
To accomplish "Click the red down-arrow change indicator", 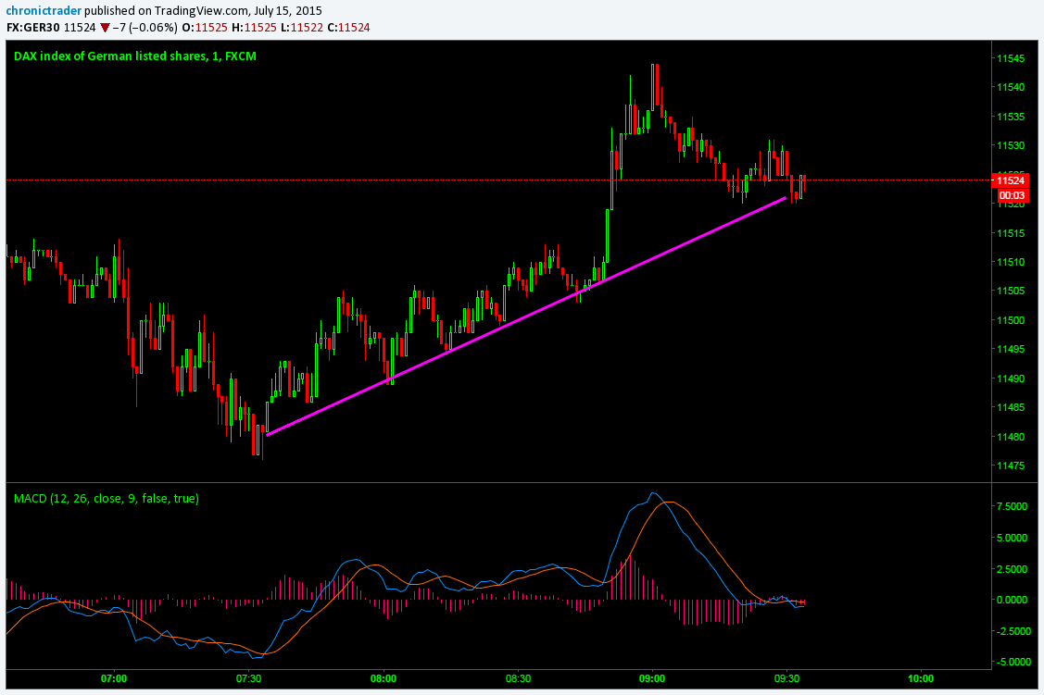I will coord(105,28).
